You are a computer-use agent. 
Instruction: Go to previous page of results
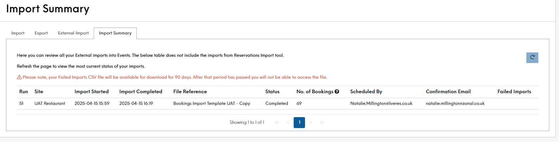point(288,122)
